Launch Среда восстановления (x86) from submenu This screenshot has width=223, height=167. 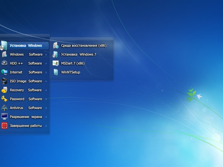[x=82, y=46]
